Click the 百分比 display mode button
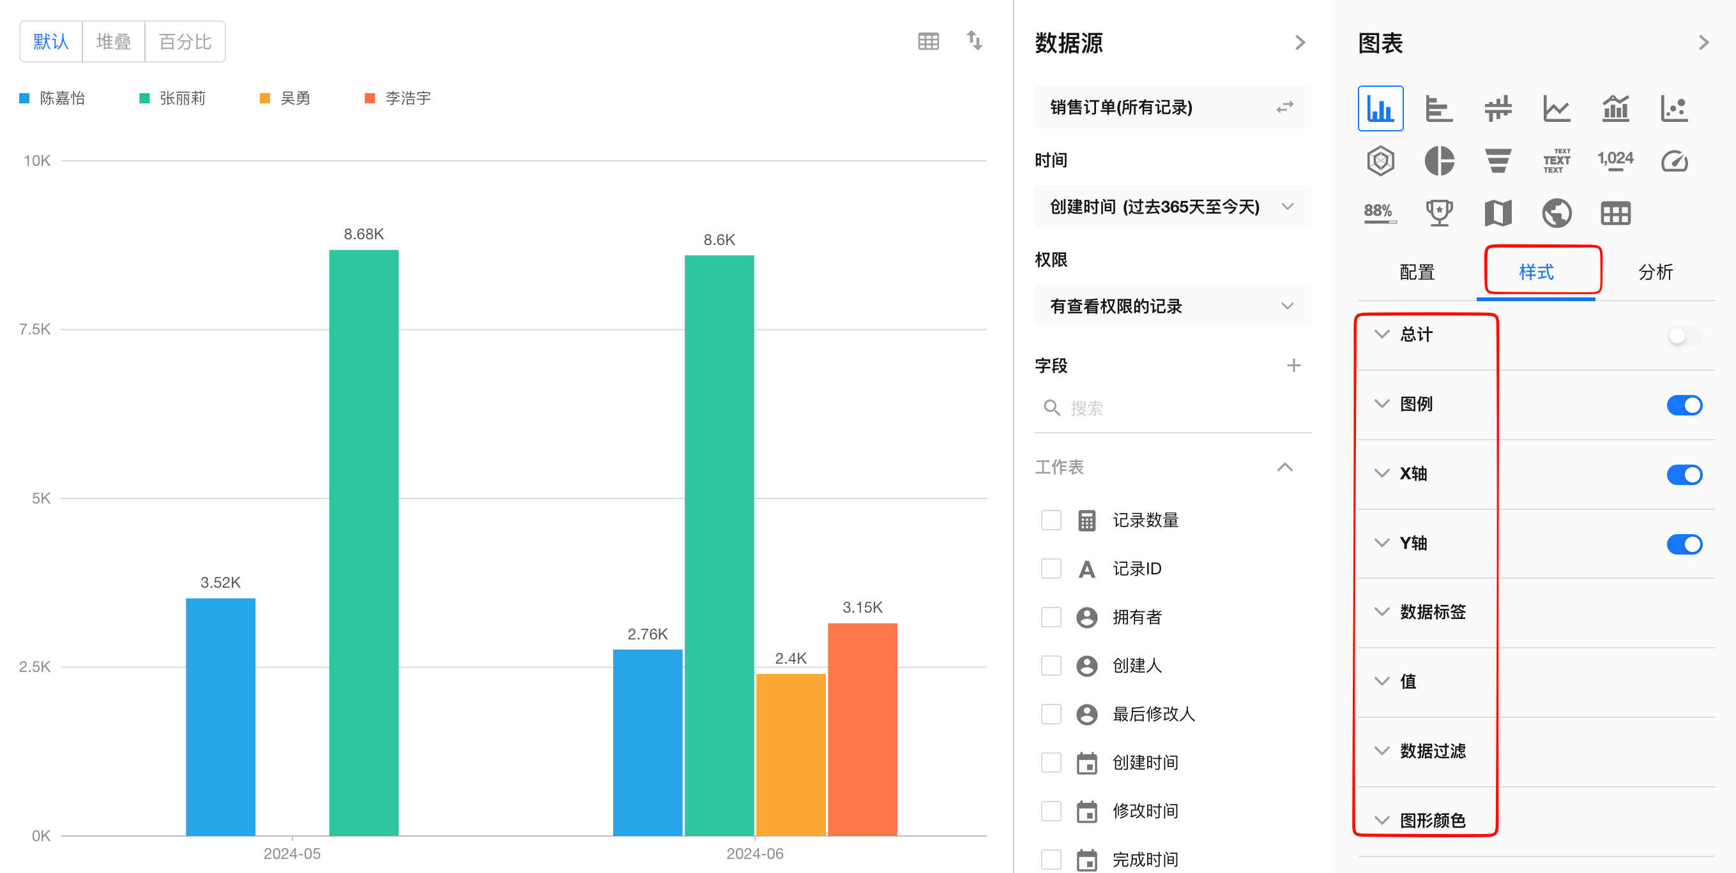Screen dimensions: 1736x873 click(185, 41)
